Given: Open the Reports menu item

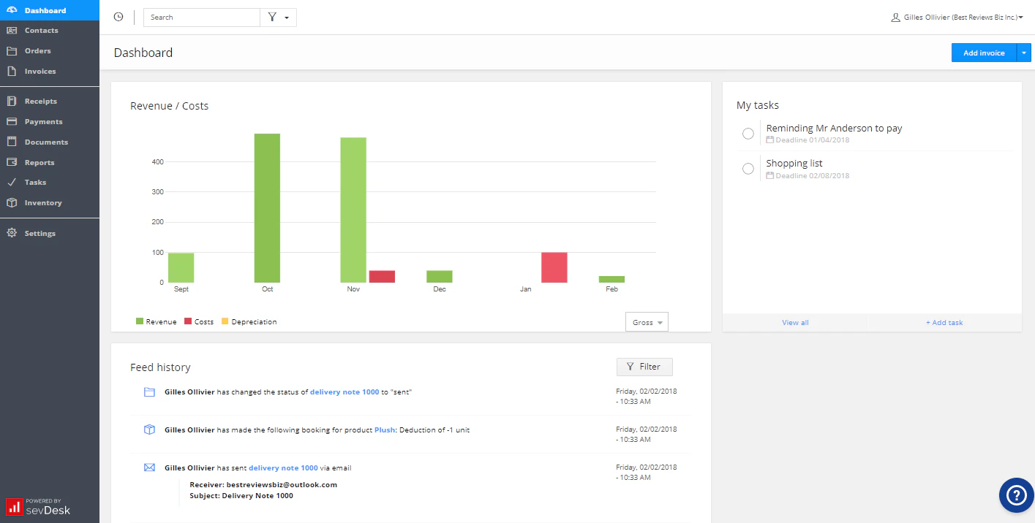Looking at the screenshot, I should point(39,162).
